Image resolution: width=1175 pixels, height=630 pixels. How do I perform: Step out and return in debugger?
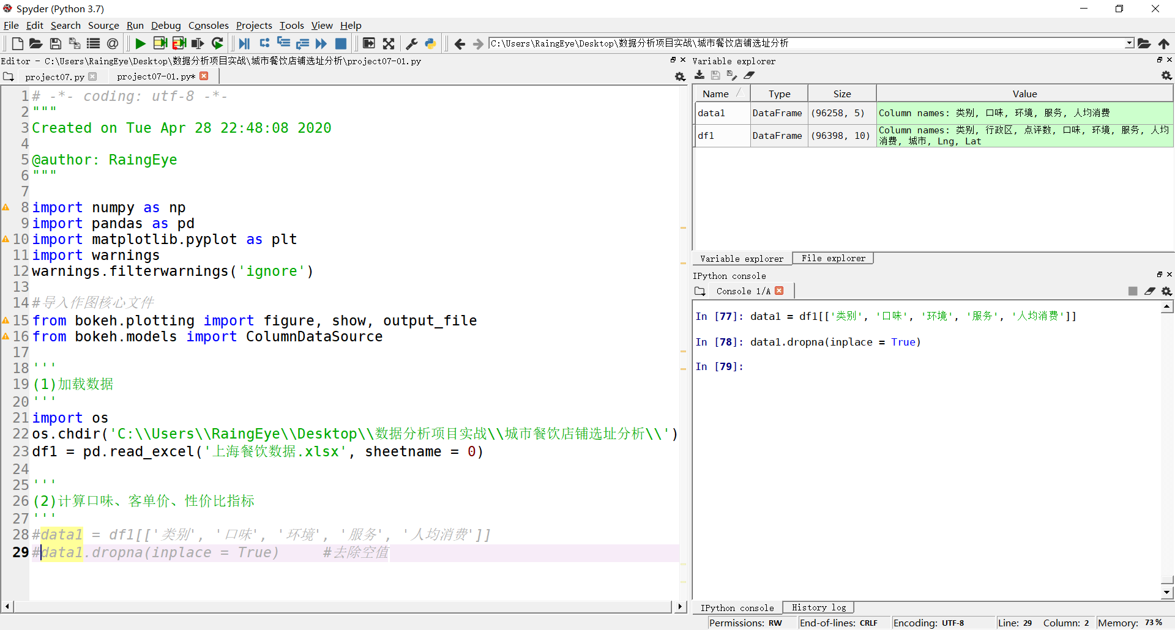pyautogui.click(x=302, y=43)
